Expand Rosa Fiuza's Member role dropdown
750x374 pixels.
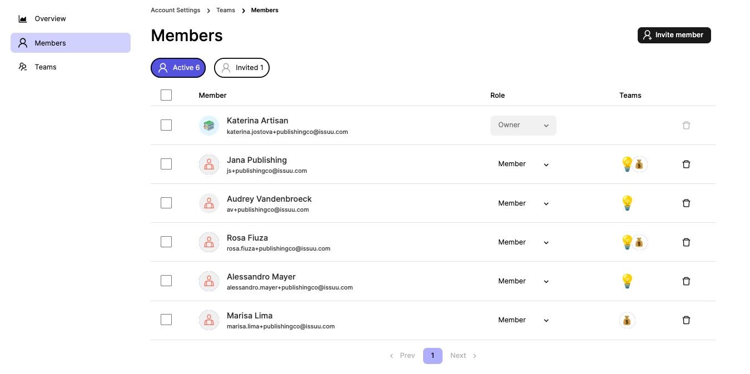point(523,242)
